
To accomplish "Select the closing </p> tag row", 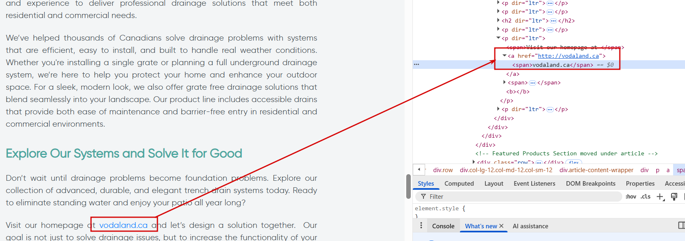I will 507,100.
